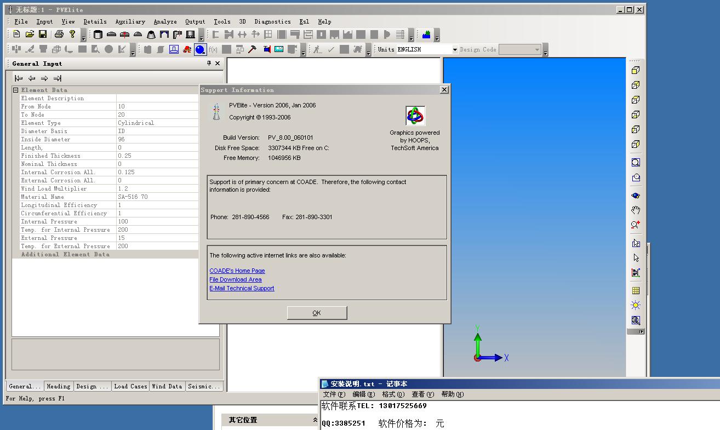Open Notepad's 格式(O) menu
The image size is (720, 430).
393,394
